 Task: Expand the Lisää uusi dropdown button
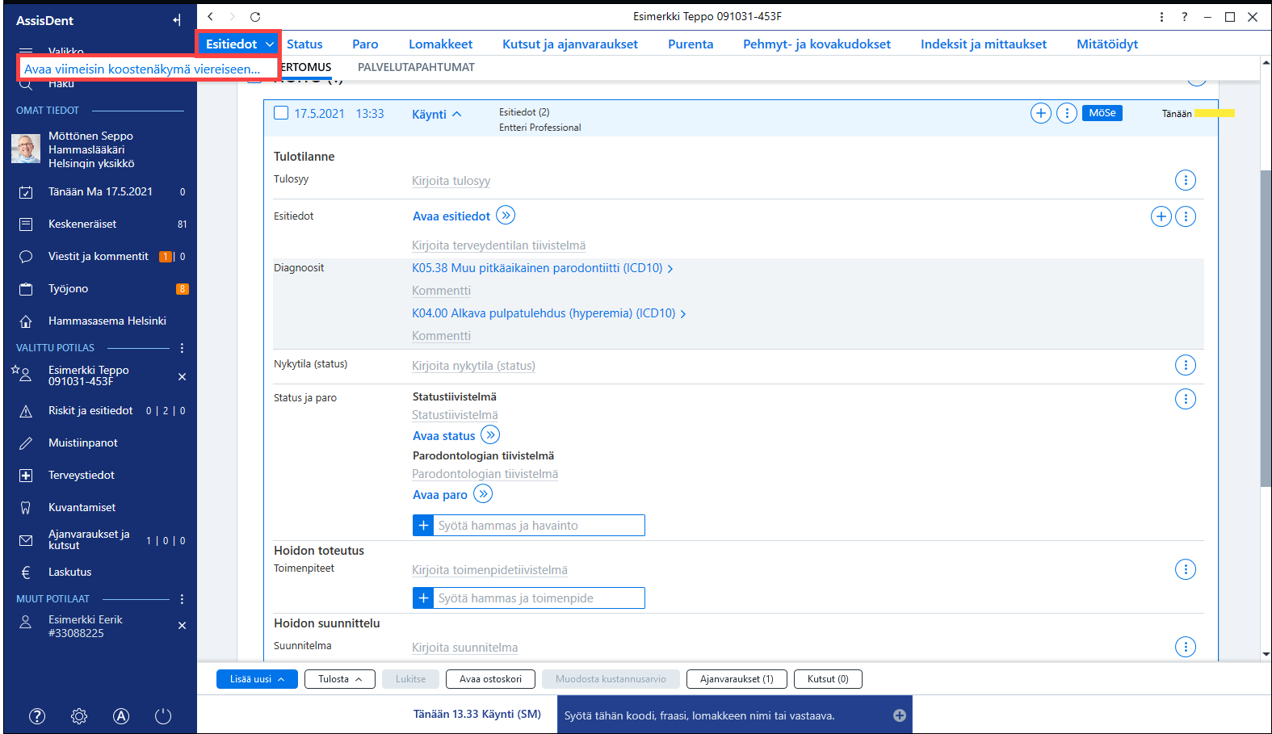point(257,679)
